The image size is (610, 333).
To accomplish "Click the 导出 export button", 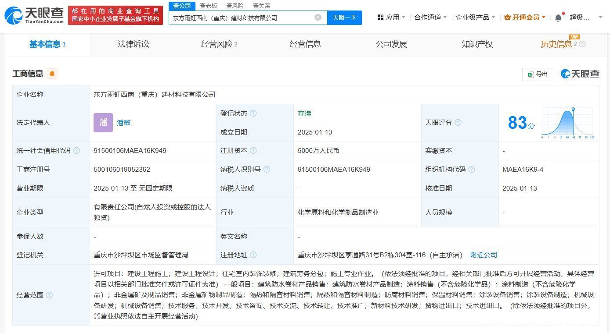I will [538, 74].
